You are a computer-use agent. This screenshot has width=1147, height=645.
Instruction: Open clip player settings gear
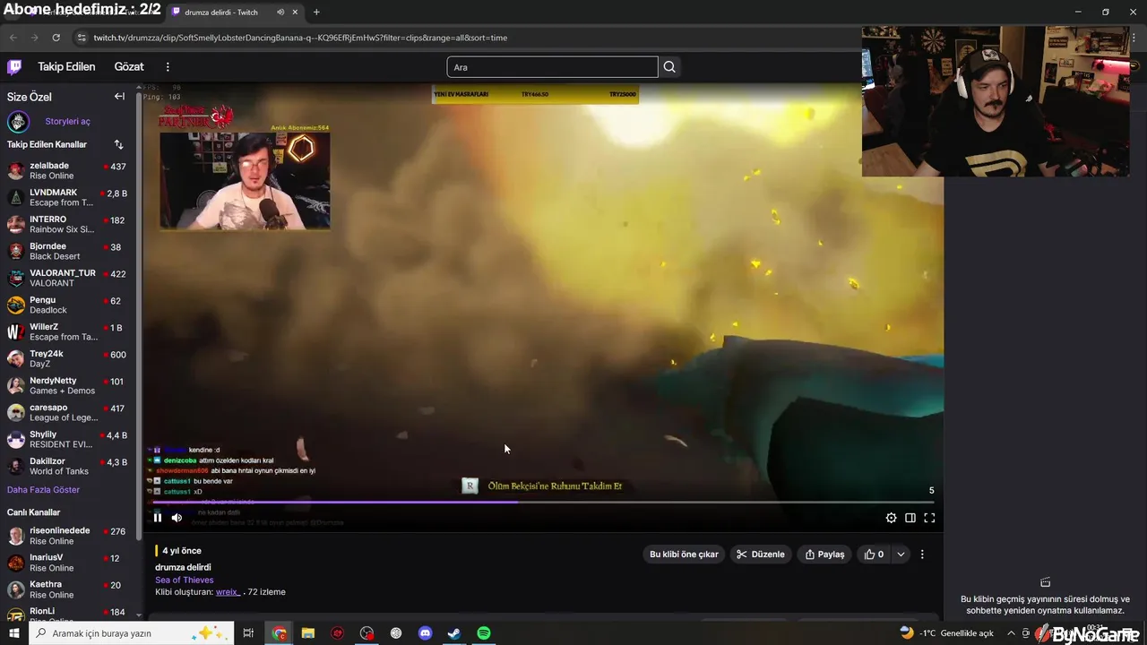click(891, 518)
